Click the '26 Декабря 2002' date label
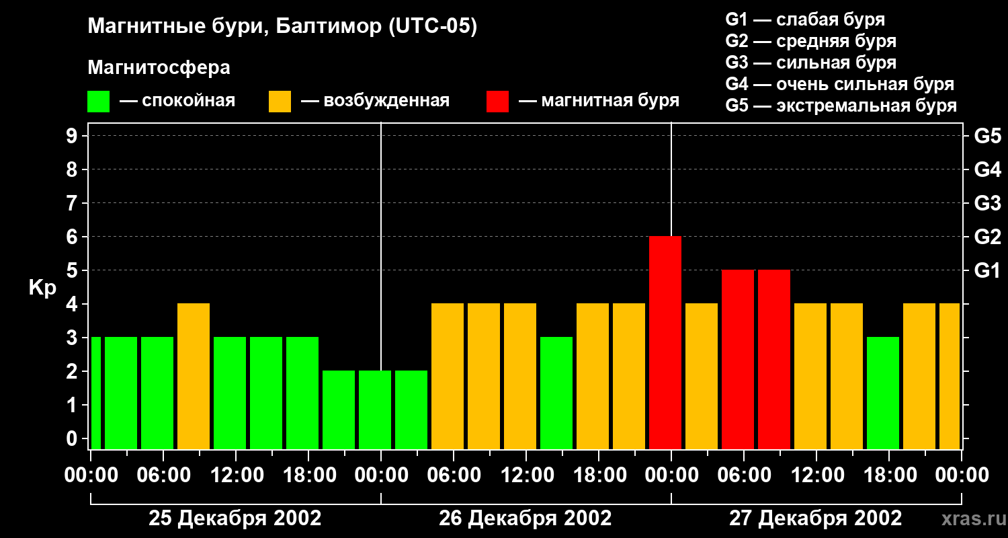The image size is (1008, 538). pyautogui.click(x=526, y=518)
